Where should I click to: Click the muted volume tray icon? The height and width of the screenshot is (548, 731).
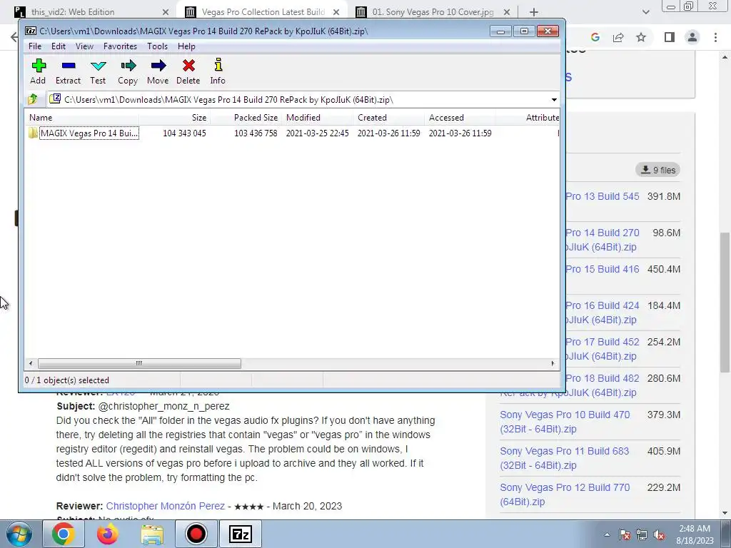[x=659, y=534]
